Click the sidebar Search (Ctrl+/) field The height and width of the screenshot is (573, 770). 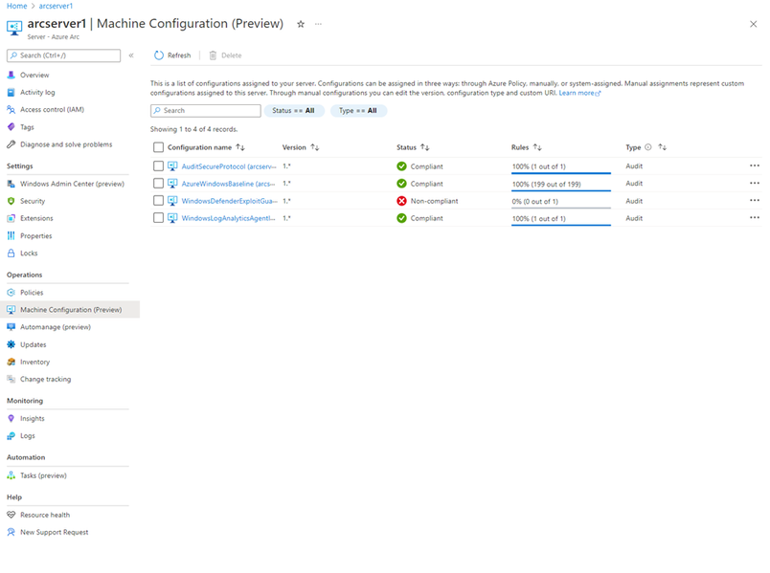click(64, 55)
